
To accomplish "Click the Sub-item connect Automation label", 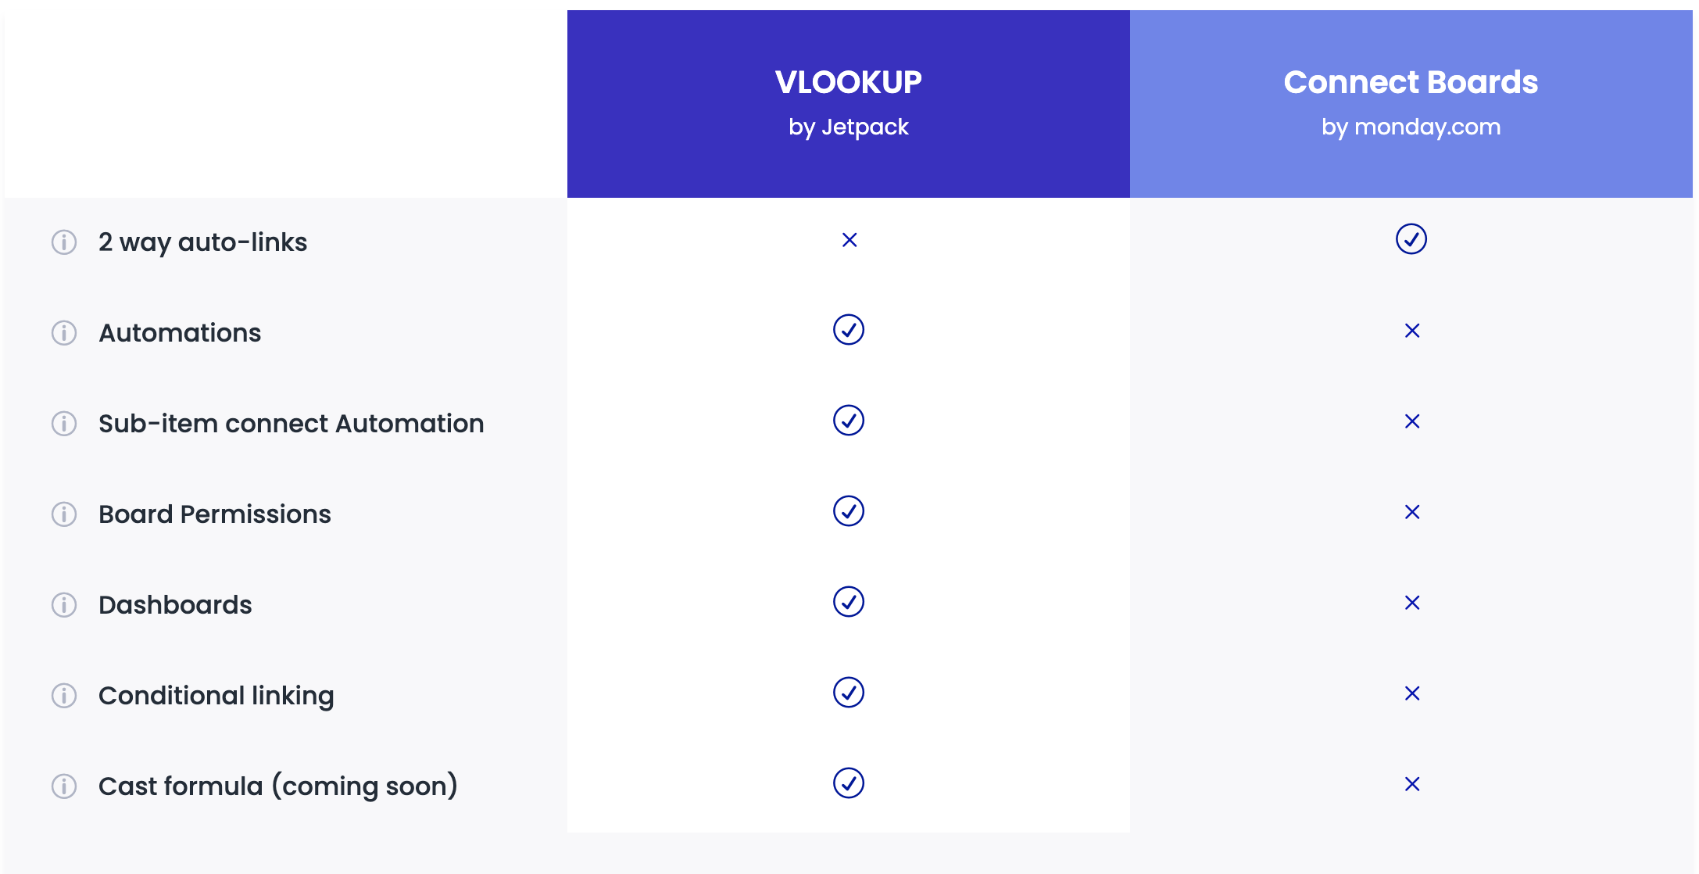I will coord(291,424).
